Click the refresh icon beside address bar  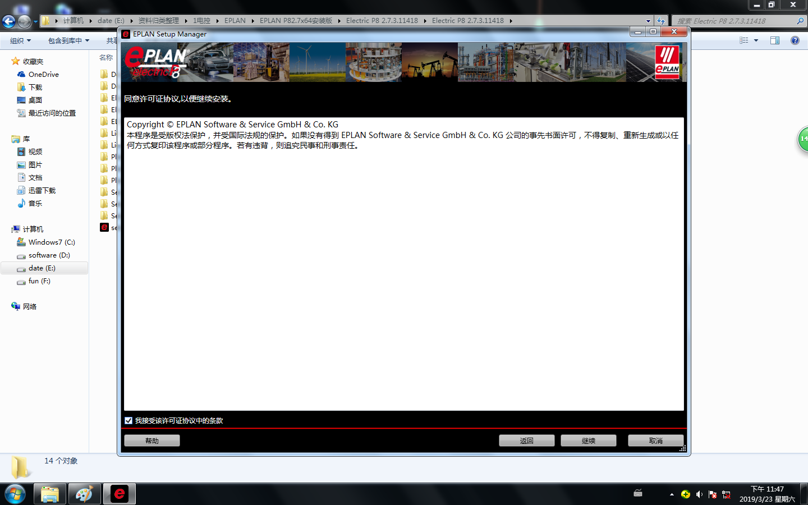661,21
